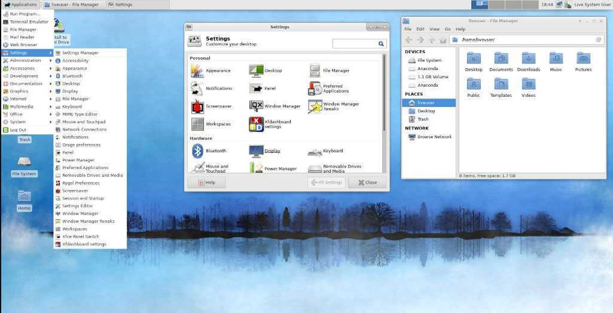613x313 pixels.
Task: Open the Music folder icon
Action: click(556, 59)
